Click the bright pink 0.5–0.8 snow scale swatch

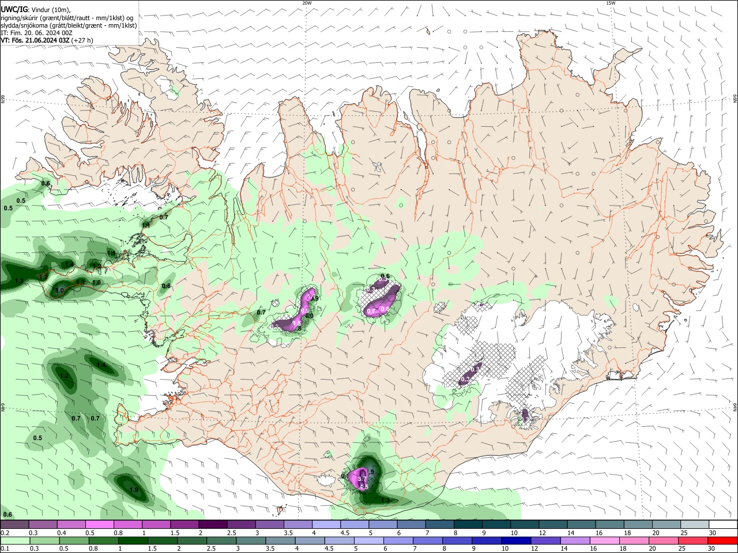[99, 524]
